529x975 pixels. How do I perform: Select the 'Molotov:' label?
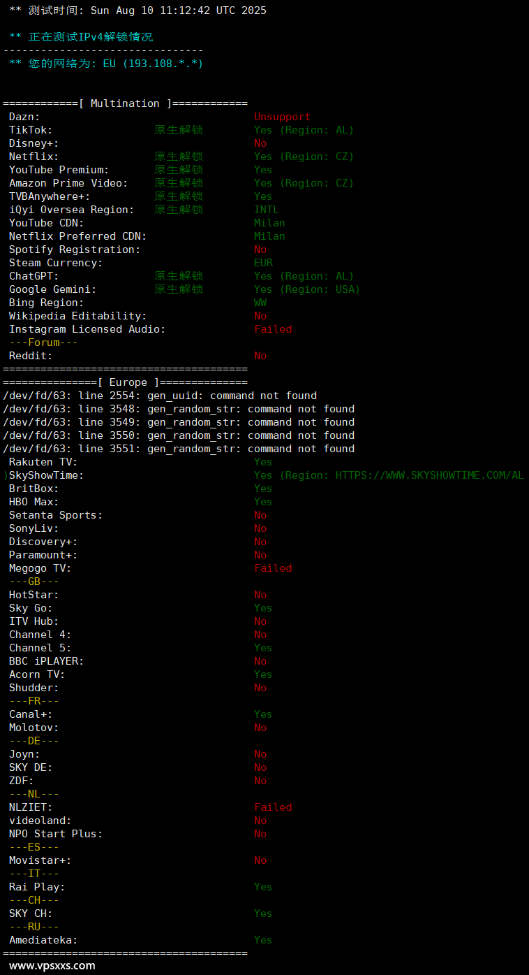[34, 728]
